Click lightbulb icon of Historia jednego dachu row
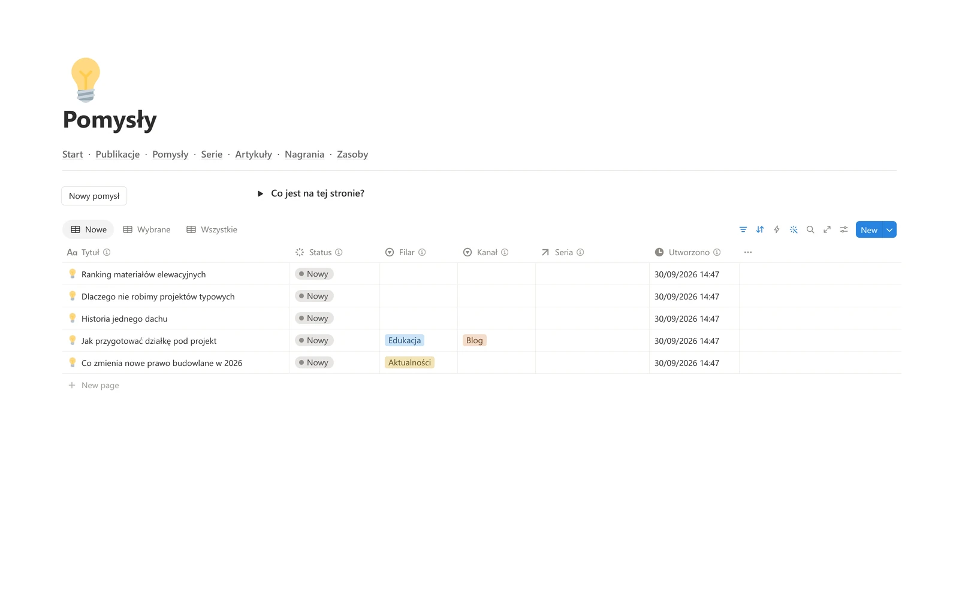959x599 pixels. 73,318
